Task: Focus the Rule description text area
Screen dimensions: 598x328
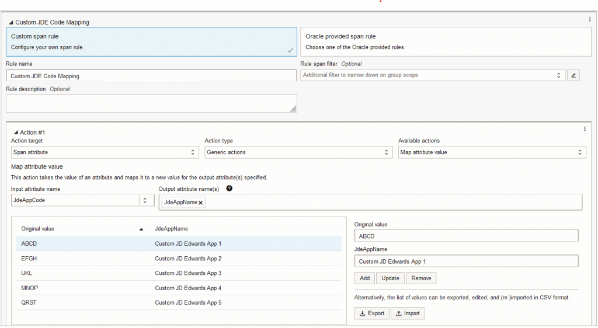Action: tap(151, 103)
